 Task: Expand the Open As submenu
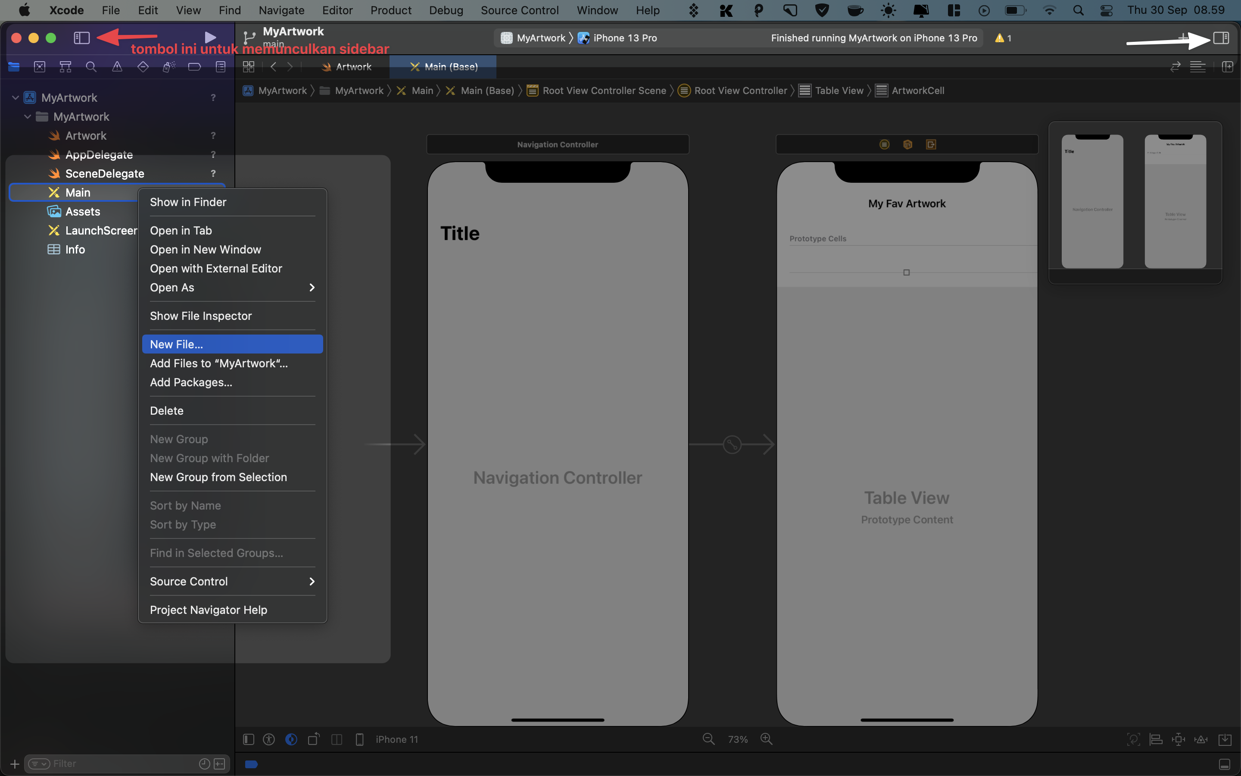point(232,288)
